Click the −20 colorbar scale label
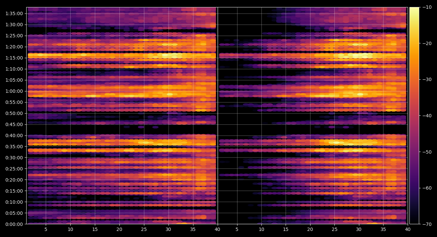Image resolution: width=437 pixels, height=237 pixels. click(x=427, y=43)
